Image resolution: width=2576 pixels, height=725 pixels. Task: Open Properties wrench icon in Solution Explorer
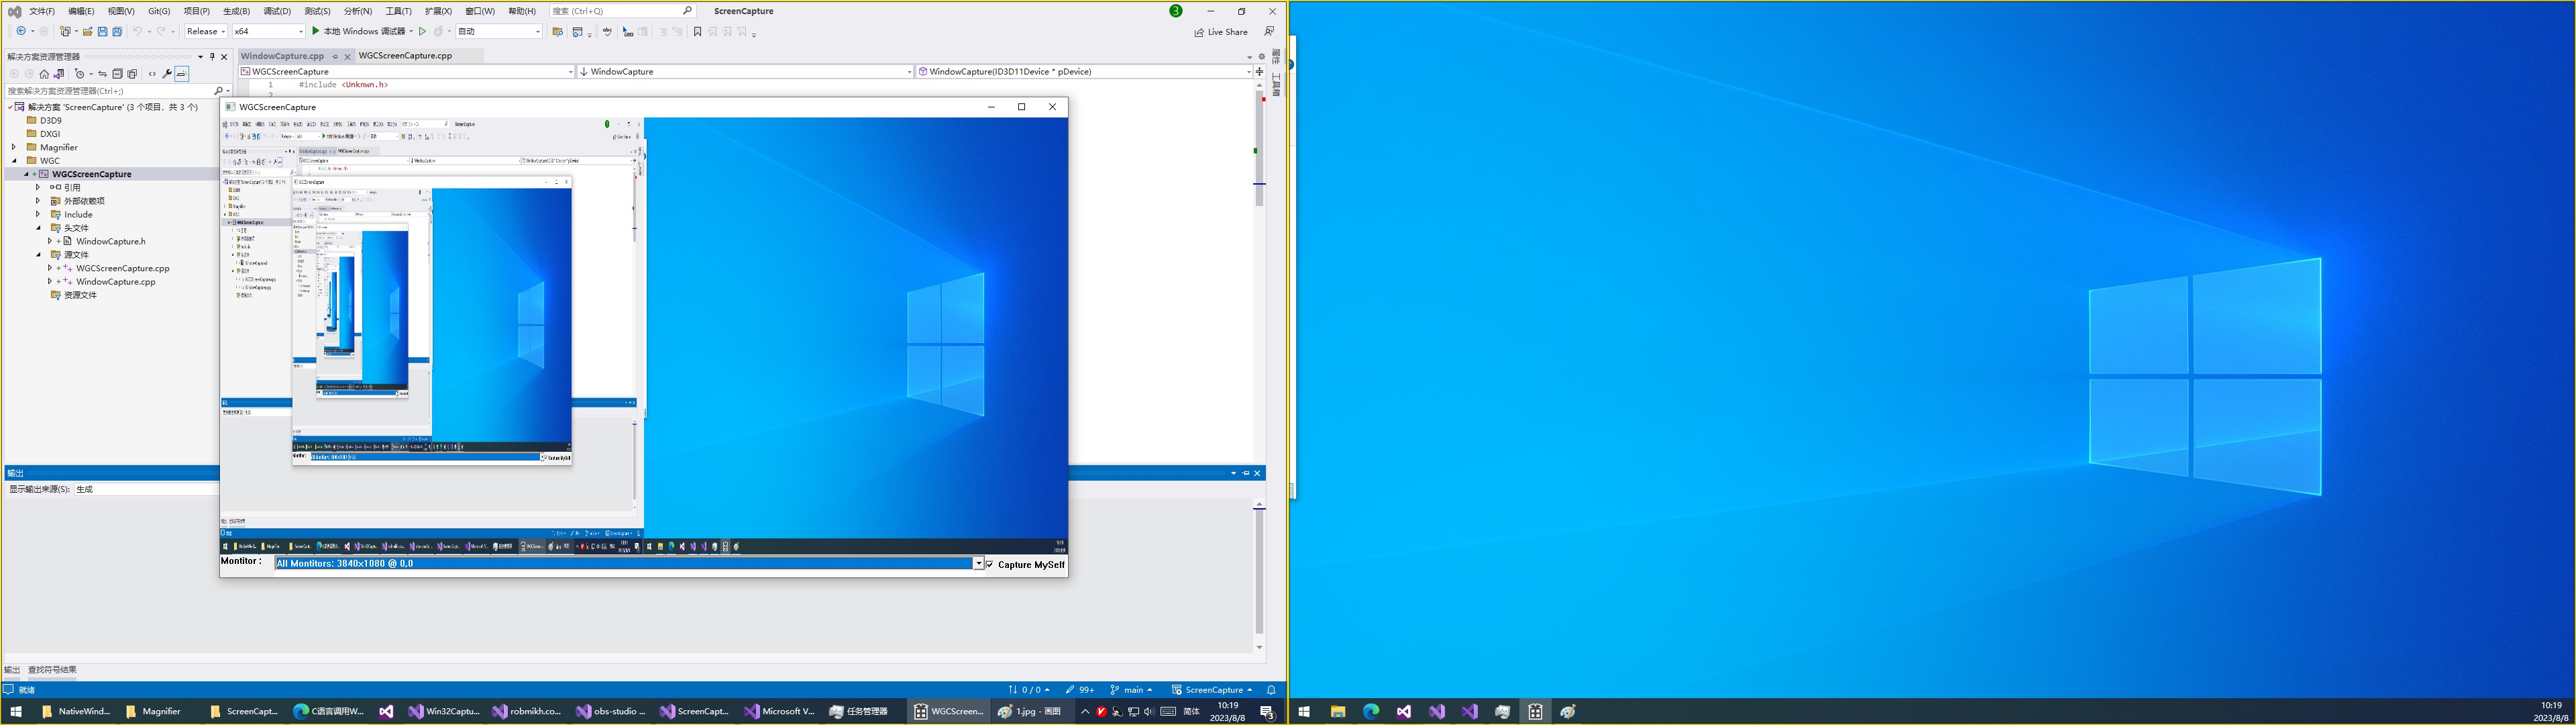pyautogui.click(x=167, y=74)
